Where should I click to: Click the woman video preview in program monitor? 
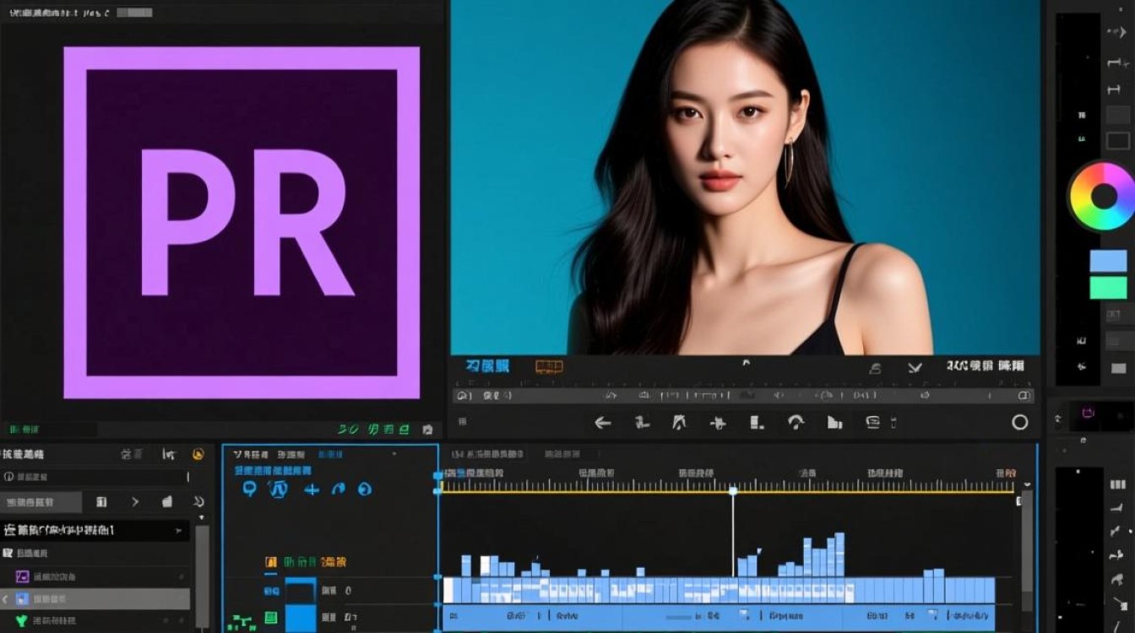(x=745, y=177)
